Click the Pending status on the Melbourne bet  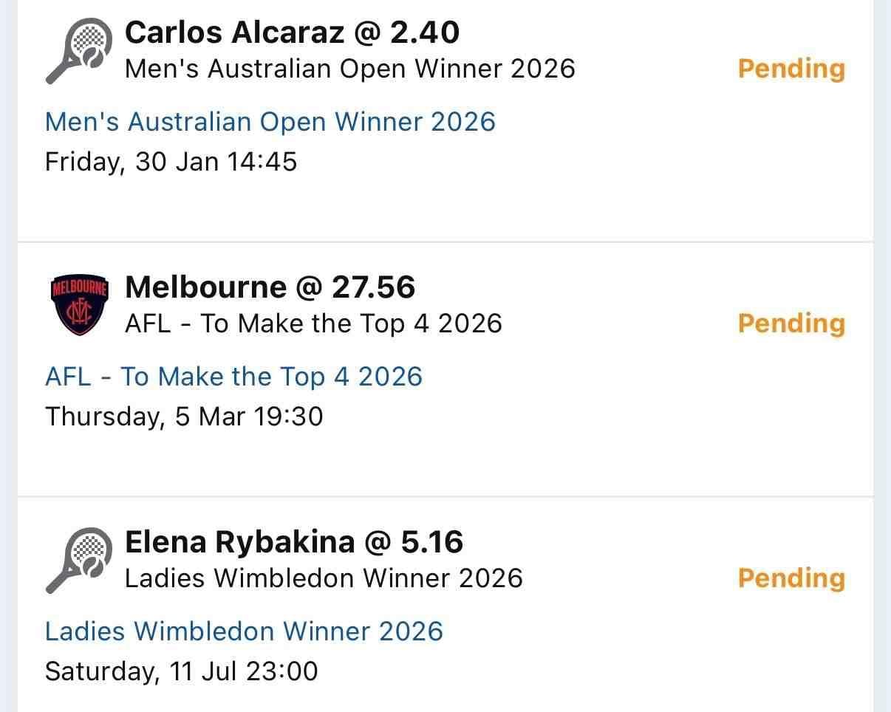[791, 324]
